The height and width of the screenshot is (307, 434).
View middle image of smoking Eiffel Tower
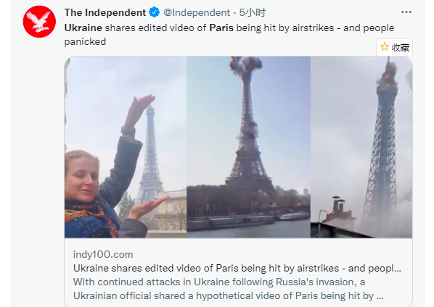pos(248,147)
